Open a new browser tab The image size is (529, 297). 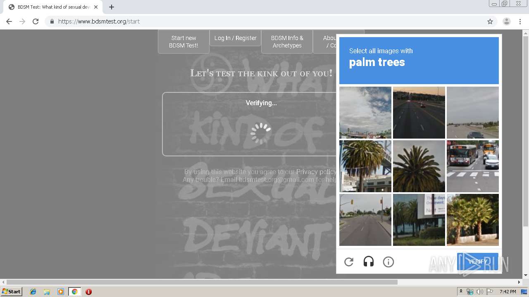(x=112, y=7)
